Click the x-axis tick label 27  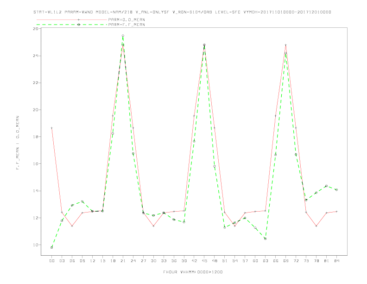pyautogui.click(x=143, y=261)
